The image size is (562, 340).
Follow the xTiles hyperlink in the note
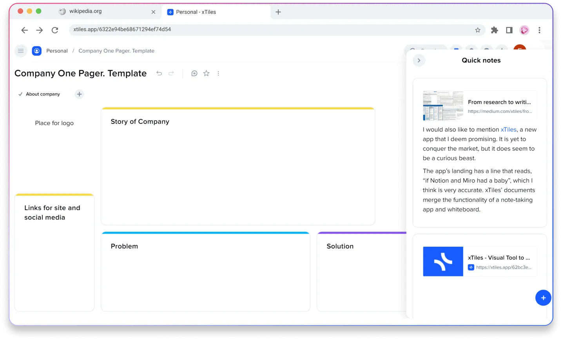point(509,130)
